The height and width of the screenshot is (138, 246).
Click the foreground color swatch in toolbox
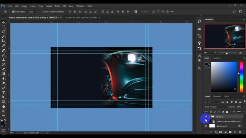[x=2, y=124]
